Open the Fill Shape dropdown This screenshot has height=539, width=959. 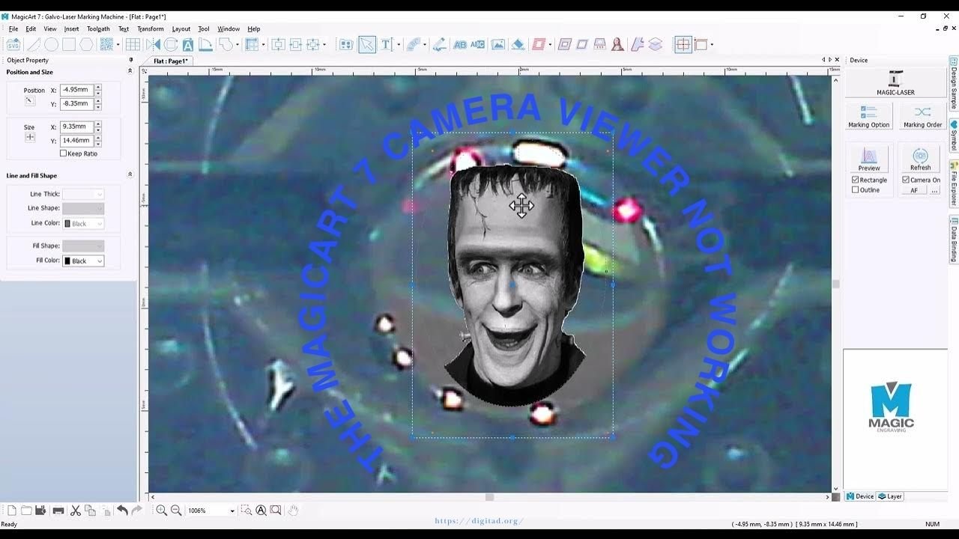point(100,246)
